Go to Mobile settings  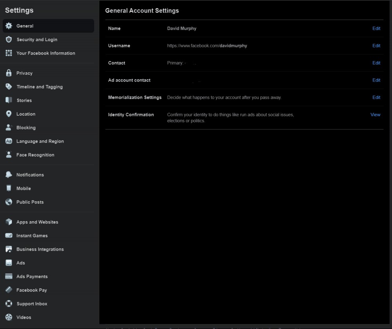[x=49, y=188]
